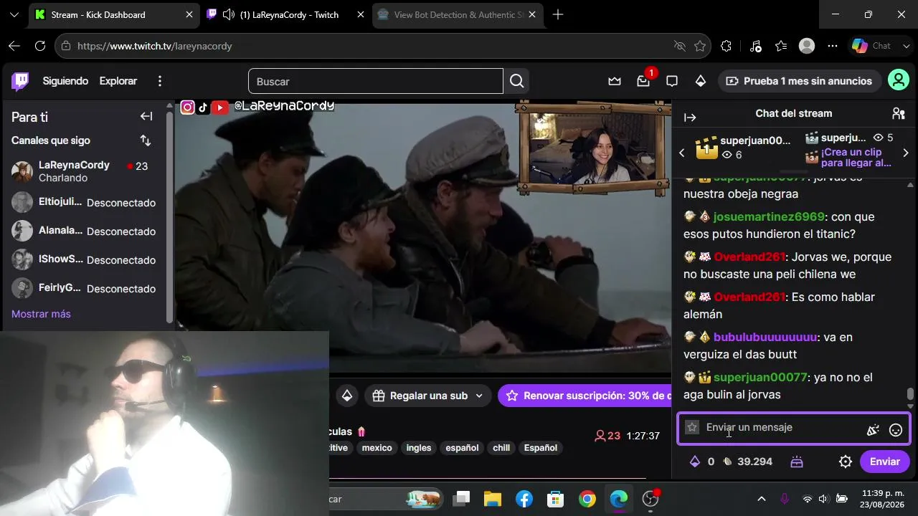918x516 pixels.
Task: Open notifications inbox with red badge
Action: pos(643,81)
